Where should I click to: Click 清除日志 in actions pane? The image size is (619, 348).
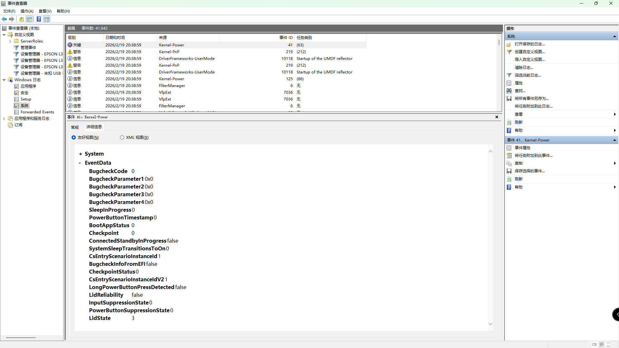tap(524, 68)
